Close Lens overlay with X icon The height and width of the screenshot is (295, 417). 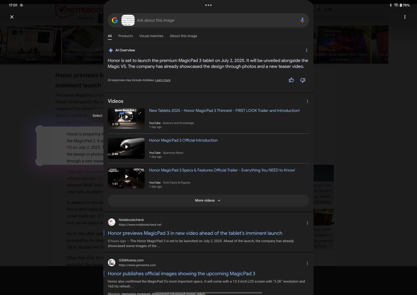[x=12, y=17]
